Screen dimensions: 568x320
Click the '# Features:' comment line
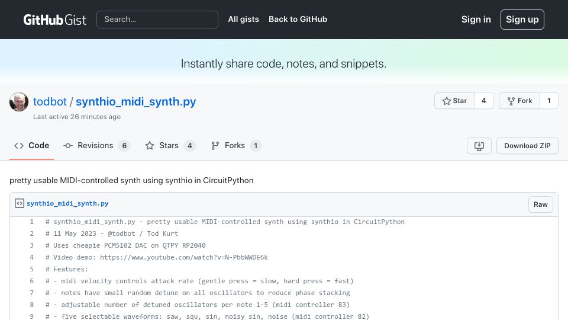pos(67,269)
